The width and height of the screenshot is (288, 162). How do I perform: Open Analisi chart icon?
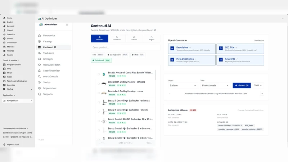click(4, 55)
